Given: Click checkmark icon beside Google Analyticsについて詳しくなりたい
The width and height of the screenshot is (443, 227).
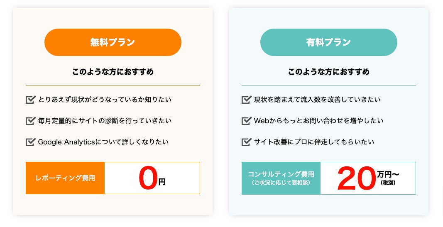Looking at the screenshot, I should coord(30,142).
